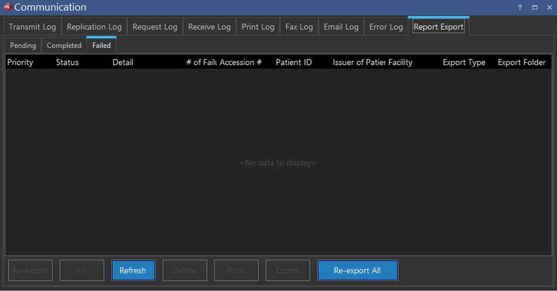Open the Request Log tab
Viewport: 557px width, 291px height.
tap(155, 27)
